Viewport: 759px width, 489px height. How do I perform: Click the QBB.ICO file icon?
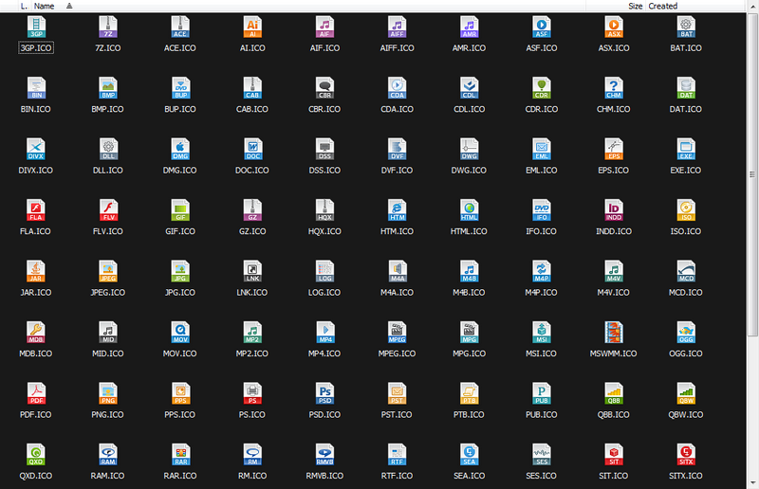tap(613, 393)
